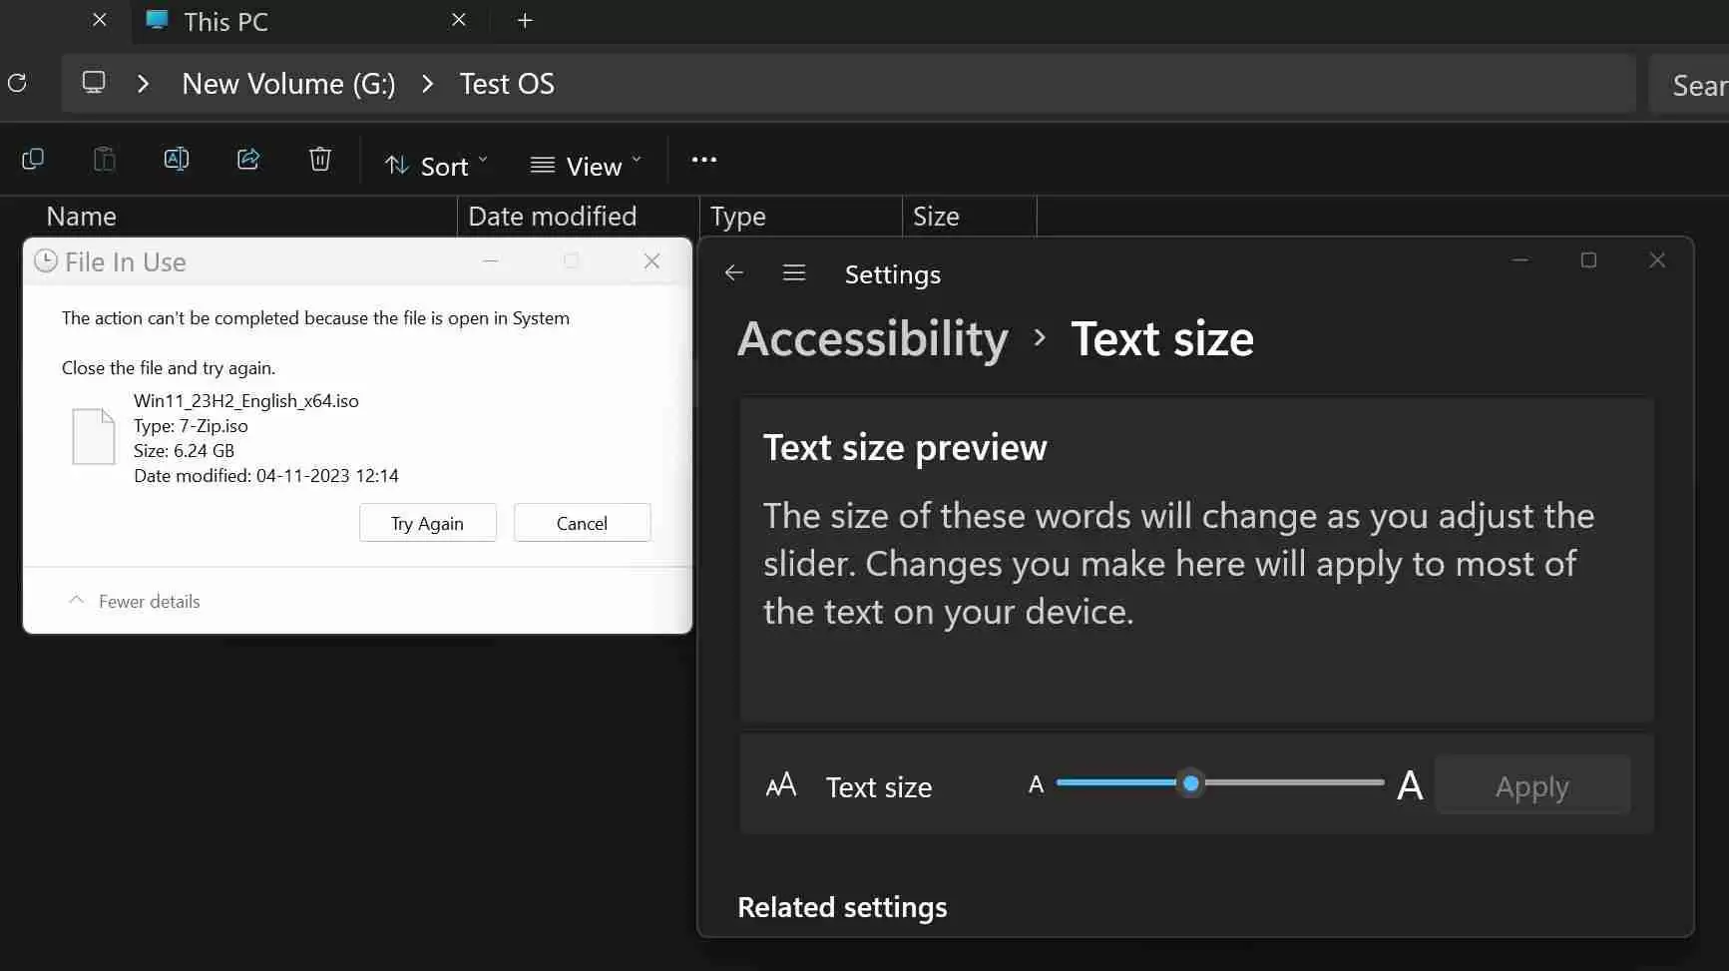This screenshot has width=1729, height=971.
Task: Click the See more ellipsis in the toolbar
Action: (x=704, y=159)
